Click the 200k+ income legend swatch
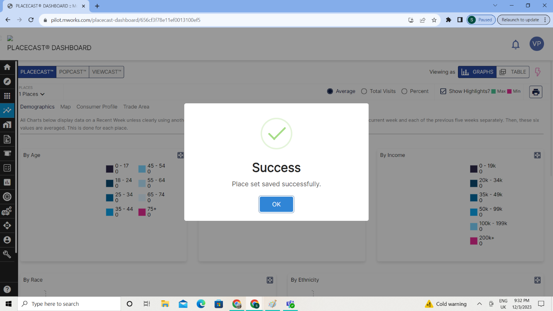This screenshot has height=311, width=553. (474, 241)
